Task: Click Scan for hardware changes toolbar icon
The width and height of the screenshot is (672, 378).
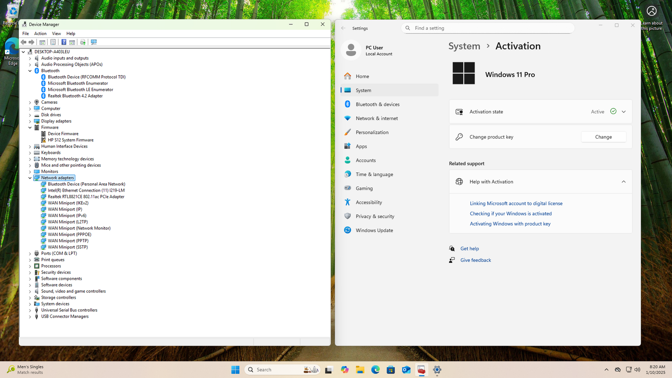Action: [94, 42]
